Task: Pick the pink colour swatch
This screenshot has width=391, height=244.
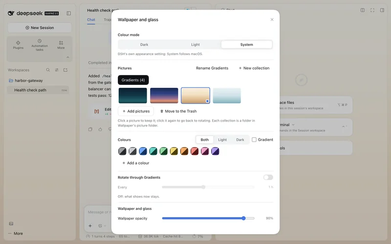Action: pyautogui.click(x=205, y=151)
